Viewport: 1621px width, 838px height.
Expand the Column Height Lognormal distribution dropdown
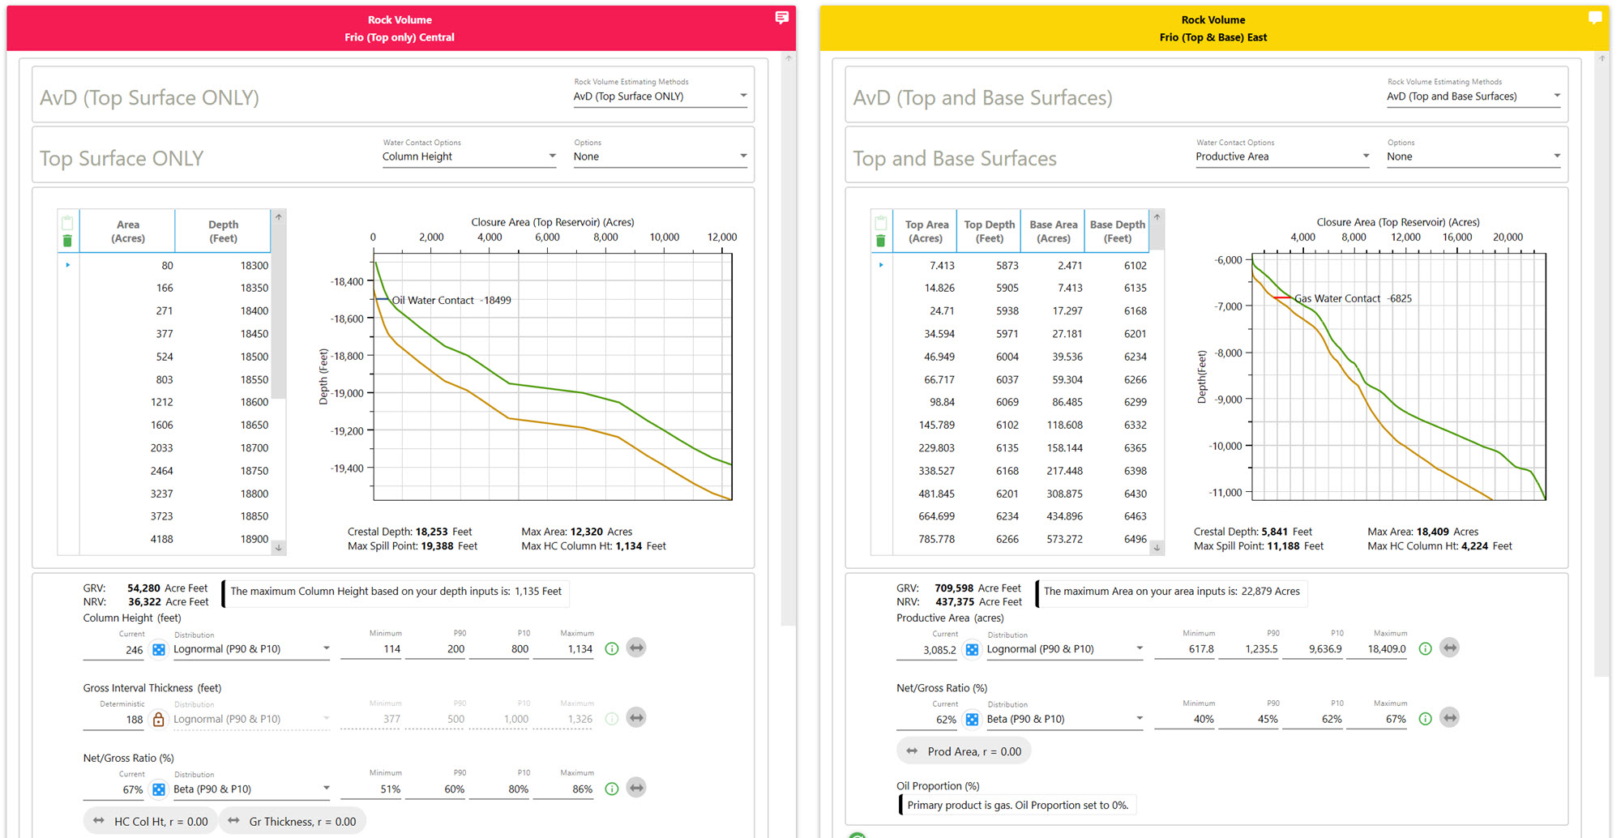251,649
